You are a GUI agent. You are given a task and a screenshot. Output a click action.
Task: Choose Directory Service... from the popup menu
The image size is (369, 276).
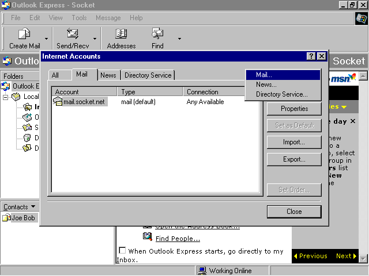click(x=283, y=94)
